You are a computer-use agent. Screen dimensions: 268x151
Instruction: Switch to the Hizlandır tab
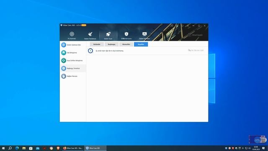[x=97, y=44]
